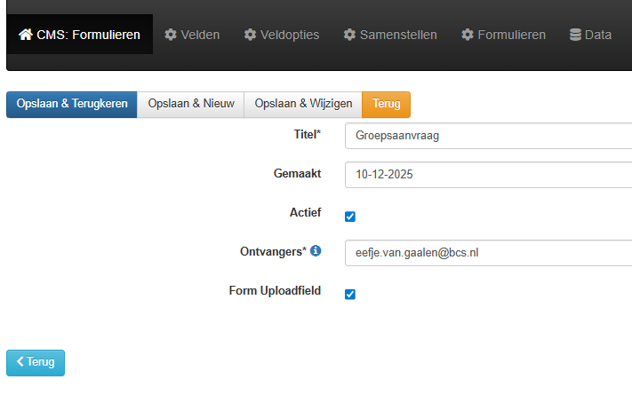Image resolution: width=632 pixels, height=410 pixels.
Task: Focus the Titel field containing Groepsaanvraag
Action: click(487, 137)
